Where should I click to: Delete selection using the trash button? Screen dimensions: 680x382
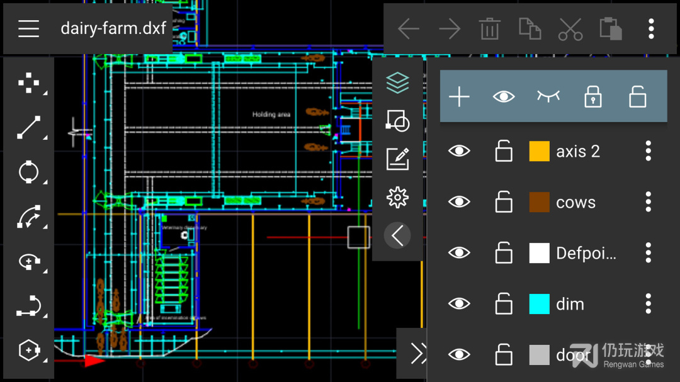tap(489, 28)
